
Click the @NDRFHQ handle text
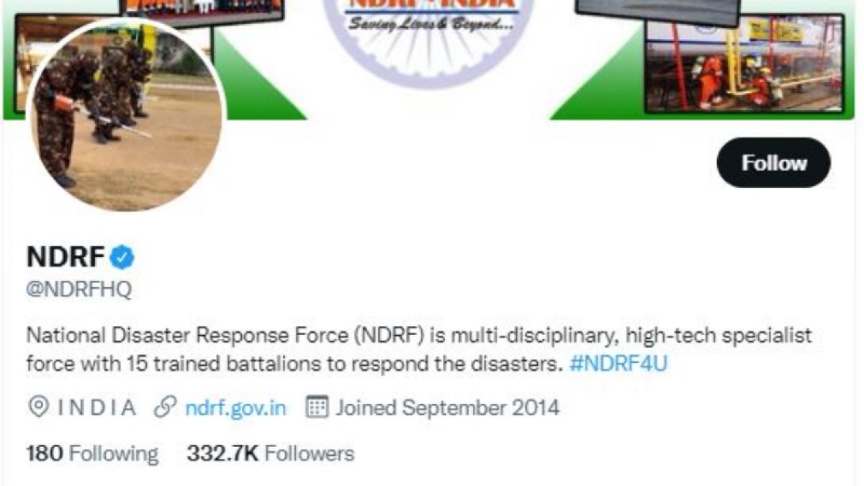[79, 290]
